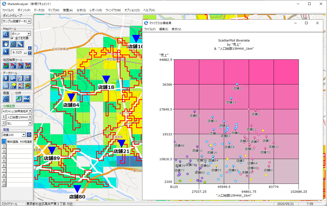Open the ヘルプ(H) menu
This screenshot has width=327, height=206.
click(149, 10)
